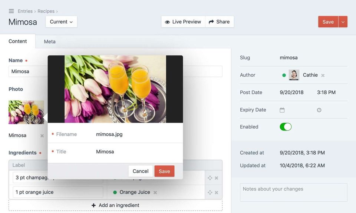Expand the Save options arrow

[343, 22]
